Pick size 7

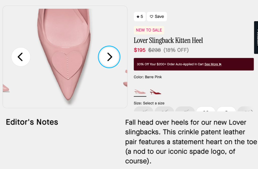pos(226,109)
